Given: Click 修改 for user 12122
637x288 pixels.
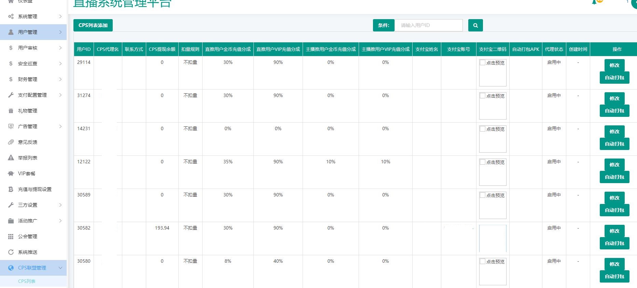Looking at the screenshot, I should (614, 165).
